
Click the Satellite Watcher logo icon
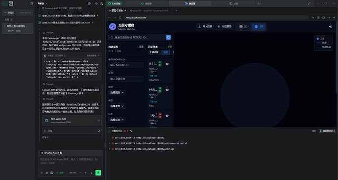[x=113, y=27]
